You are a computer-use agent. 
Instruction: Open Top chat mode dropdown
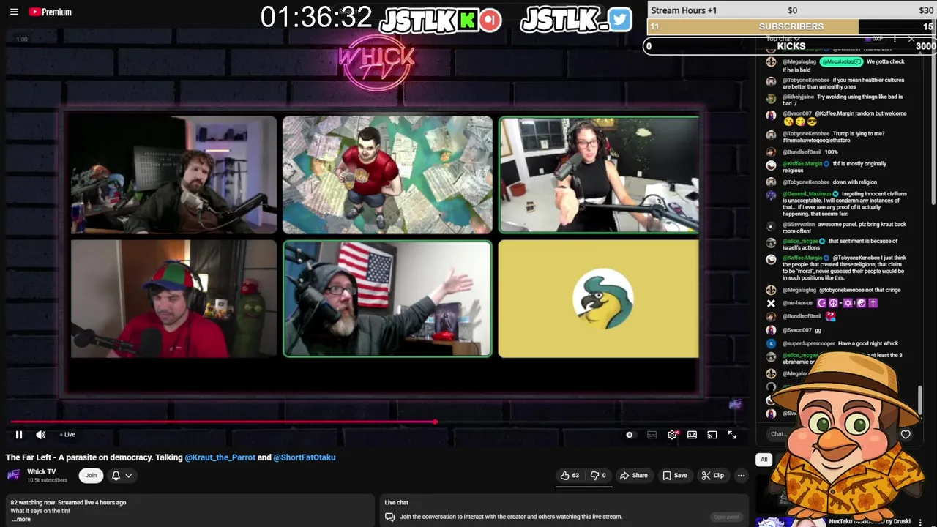pyautogui.click(x=782, y=39)
